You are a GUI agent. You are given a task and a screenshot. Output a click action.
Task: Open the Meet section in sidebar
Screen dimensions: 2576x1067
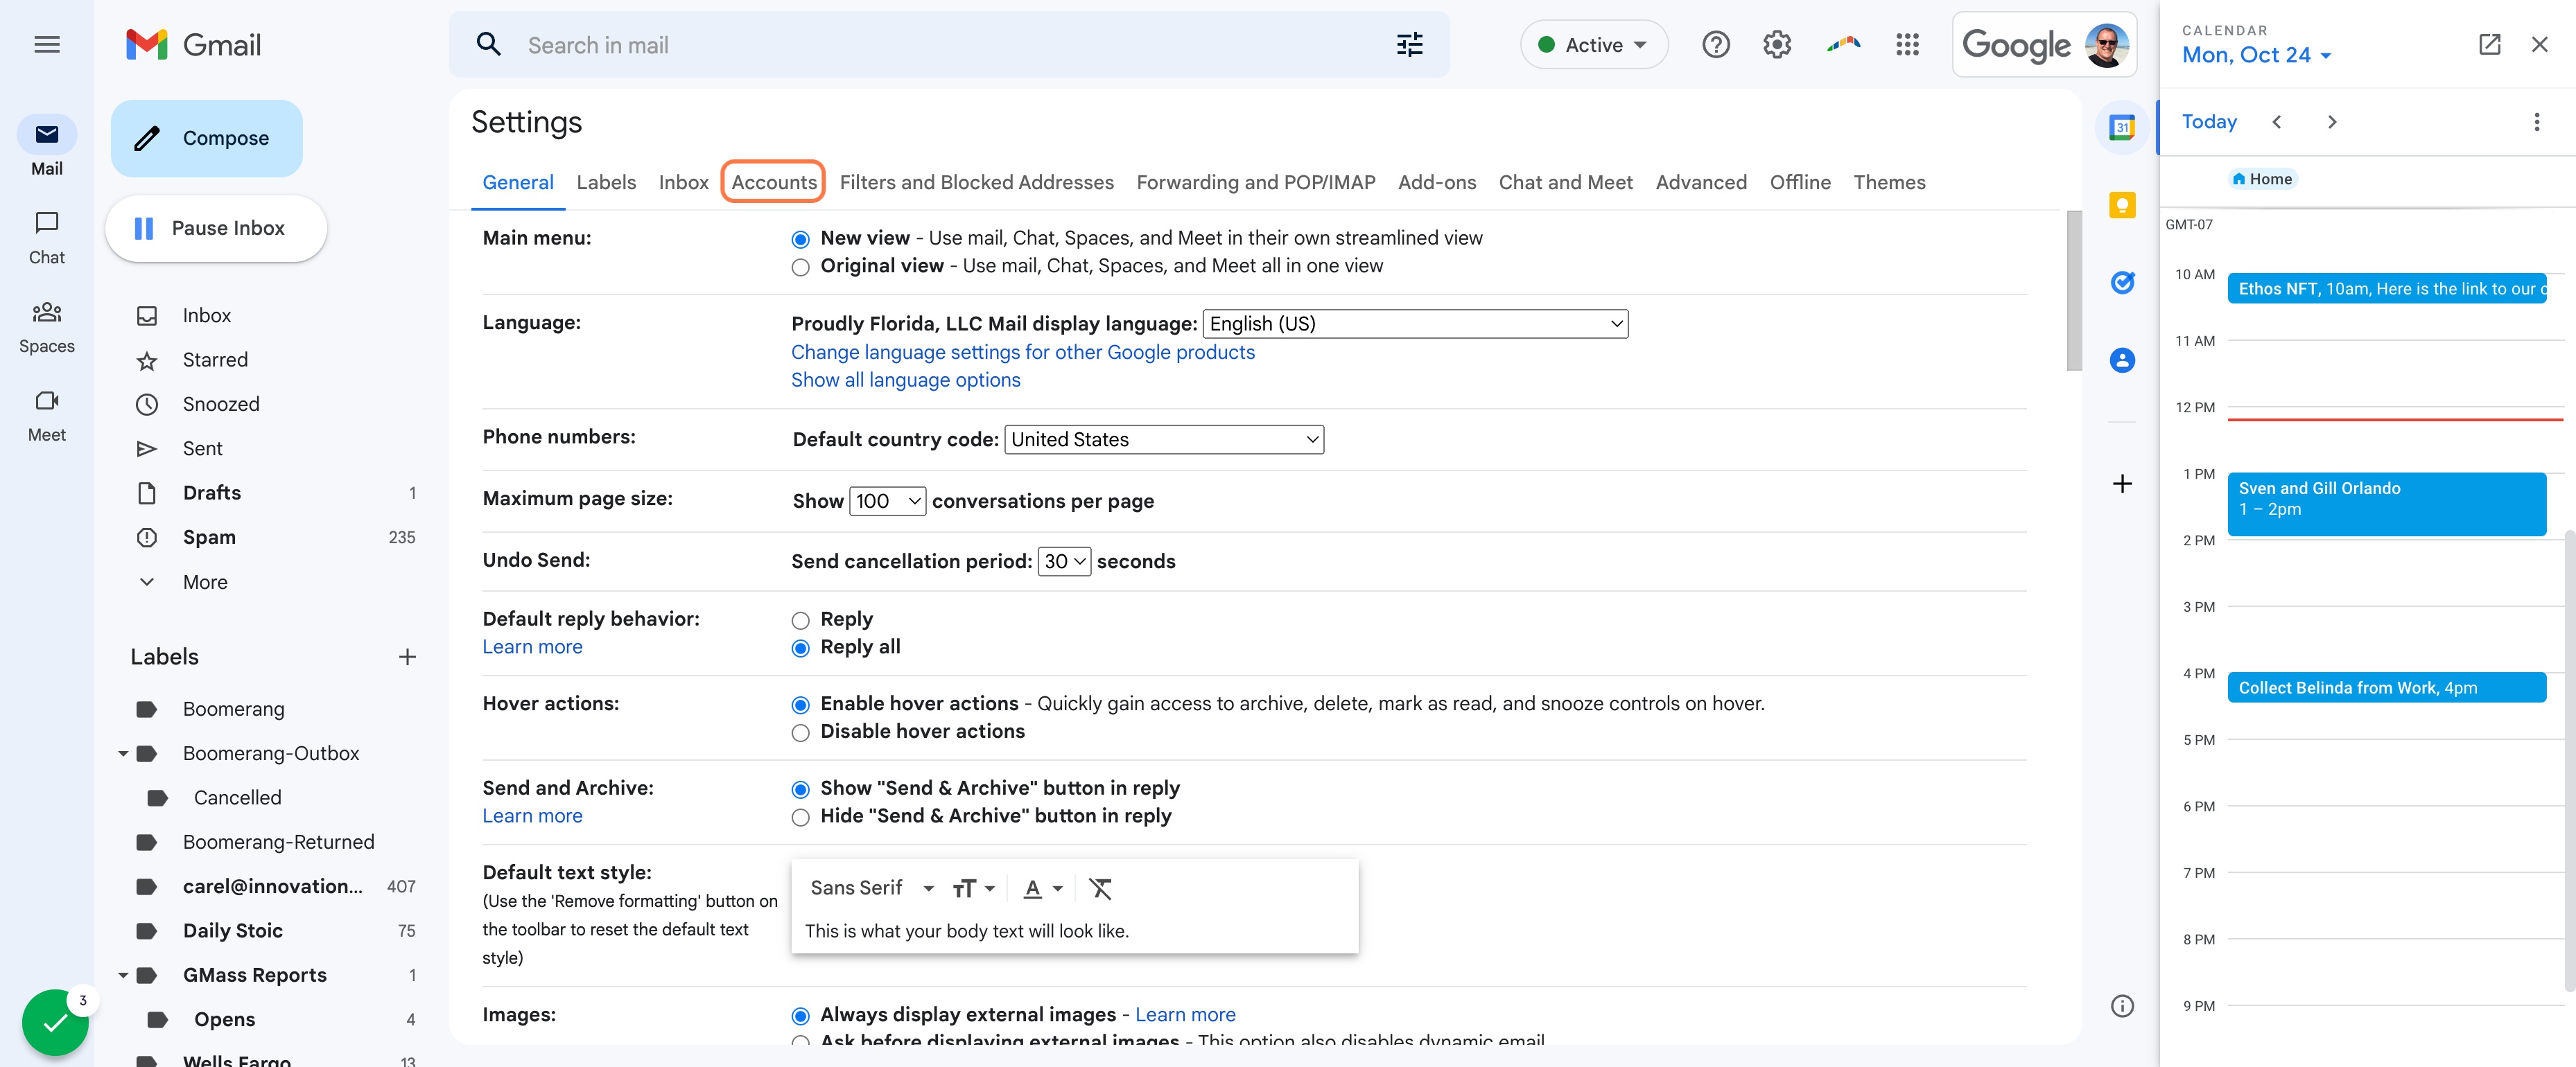(x=46, y=414)
